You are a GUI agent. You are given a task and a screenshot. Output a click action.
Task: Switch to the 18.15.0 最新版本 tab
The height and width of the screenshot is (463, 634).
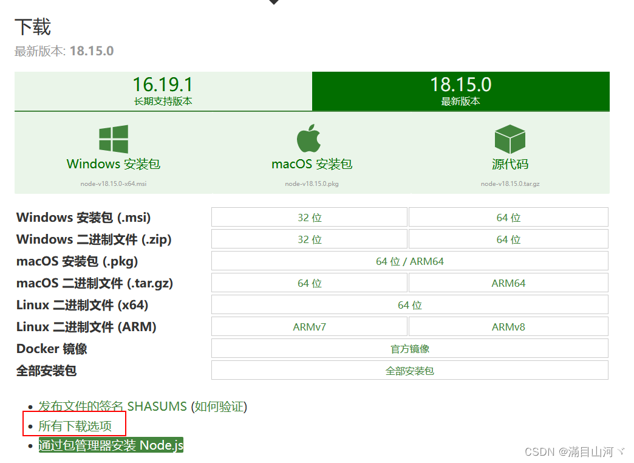460,91
